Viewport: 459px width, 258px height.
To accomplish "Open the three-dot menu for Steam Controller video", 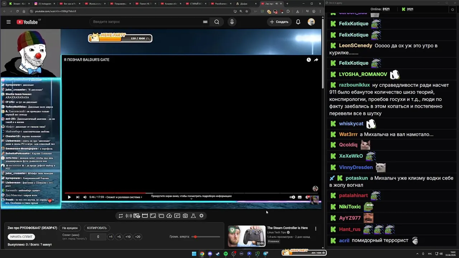I will pyautogui.click(x=316, y=229).
